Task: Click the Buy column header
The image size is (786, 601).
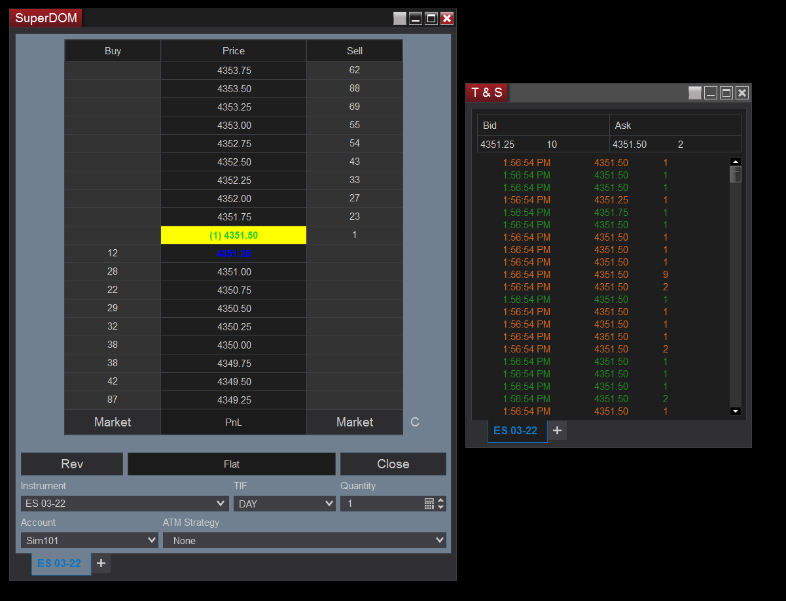Action: click(113, 51)
